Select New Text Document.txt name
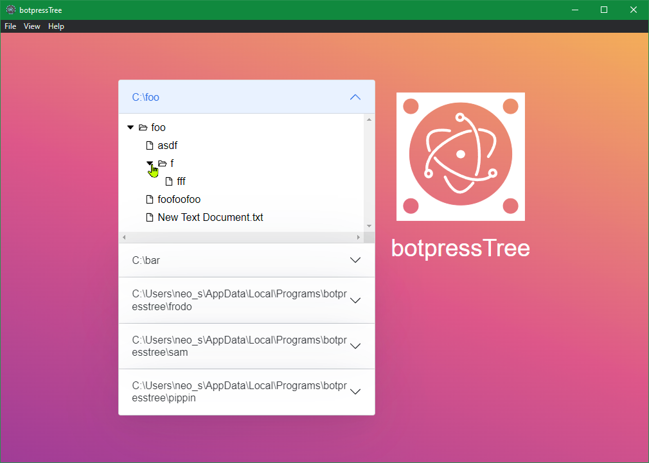This screenshot has height=463, width=649. point(210,217)
